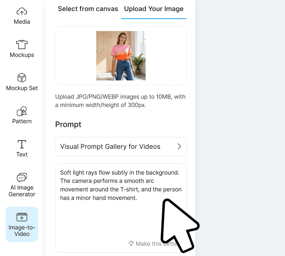Click the uploaded model photo thumbnail

(x=121, y=56)
